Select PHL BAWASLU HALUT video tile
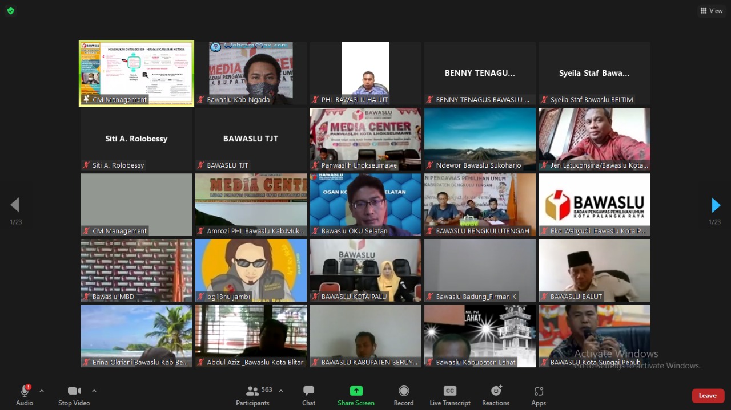731x410 pixels. (365, 73)
